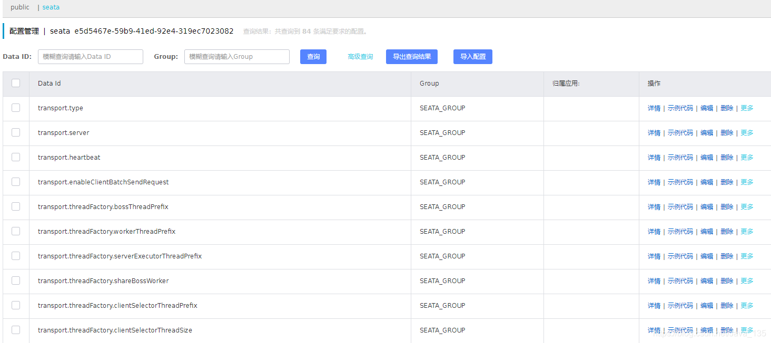Check the clientSelectorThreadPrefix row checkbox
Screen dimensions: 771x343
16,305
